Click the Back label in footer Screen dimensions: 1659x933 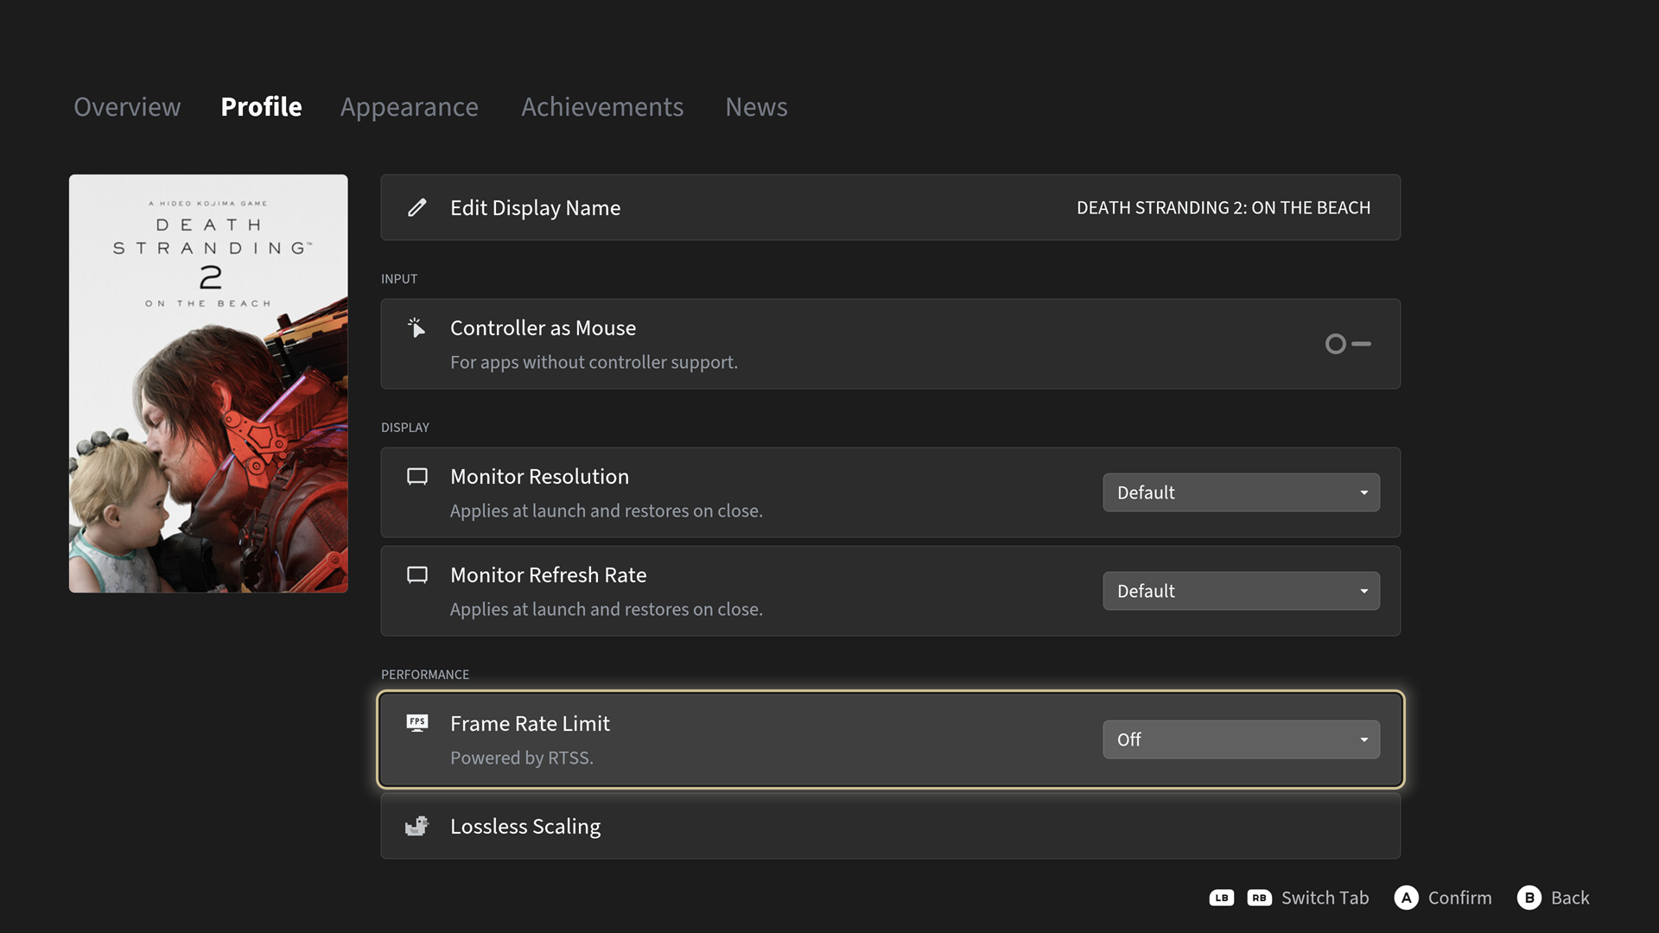(1570, 898)
